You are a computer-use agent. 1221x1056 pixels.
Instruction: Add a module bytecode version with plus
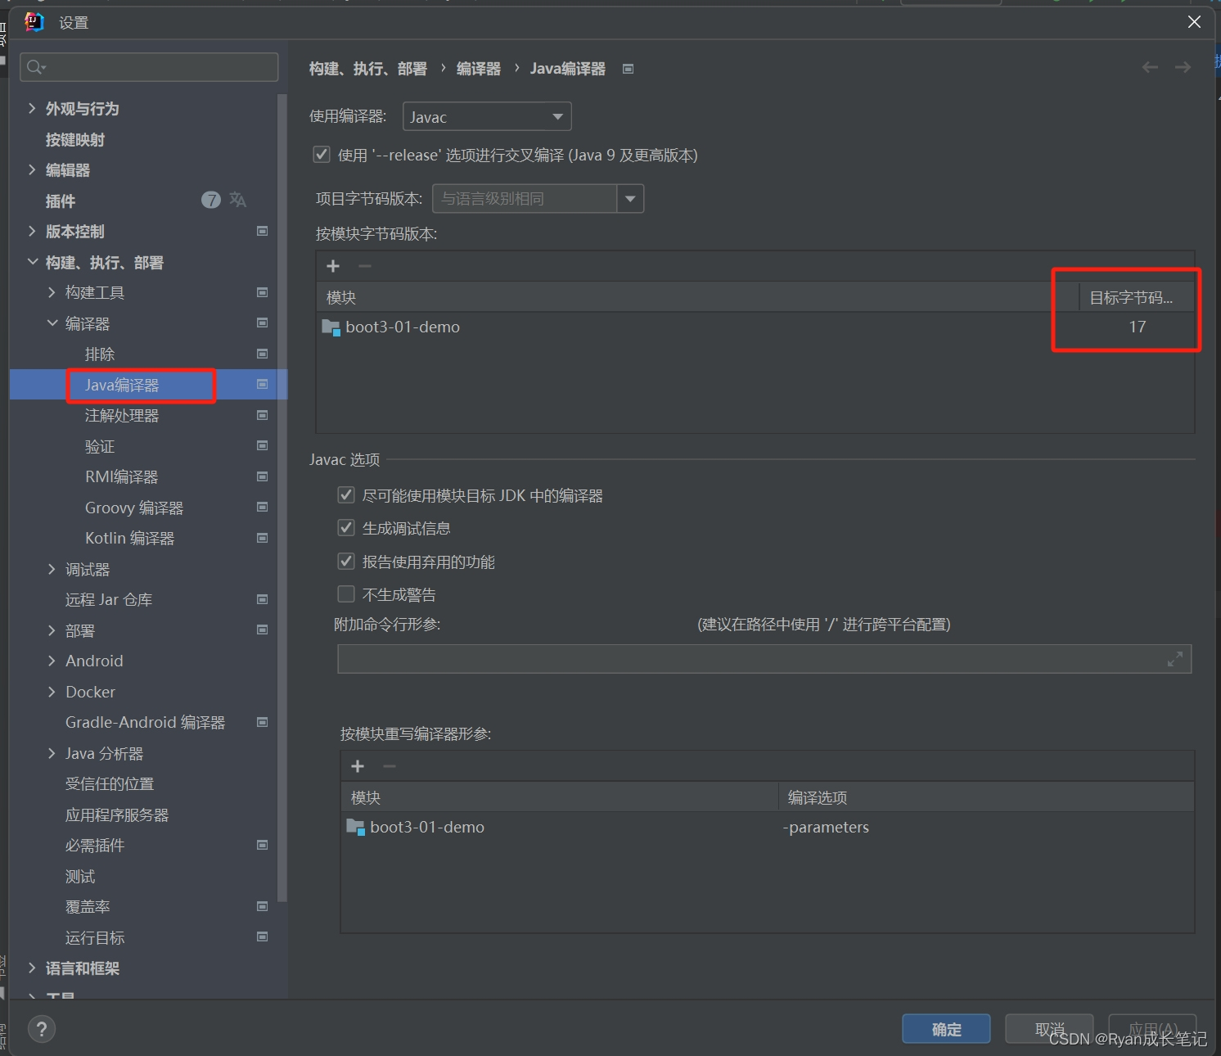click(x=333, y=266)
